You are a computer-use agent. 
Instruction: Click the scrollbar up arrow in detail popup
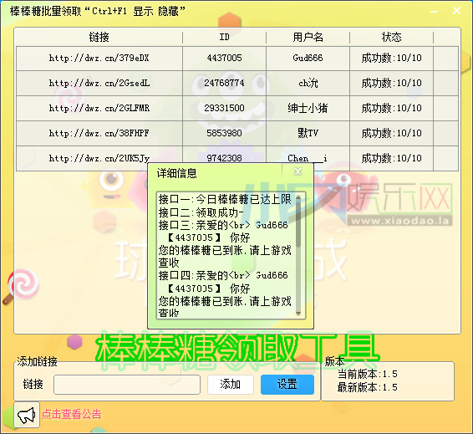click(x=298, y=197)
